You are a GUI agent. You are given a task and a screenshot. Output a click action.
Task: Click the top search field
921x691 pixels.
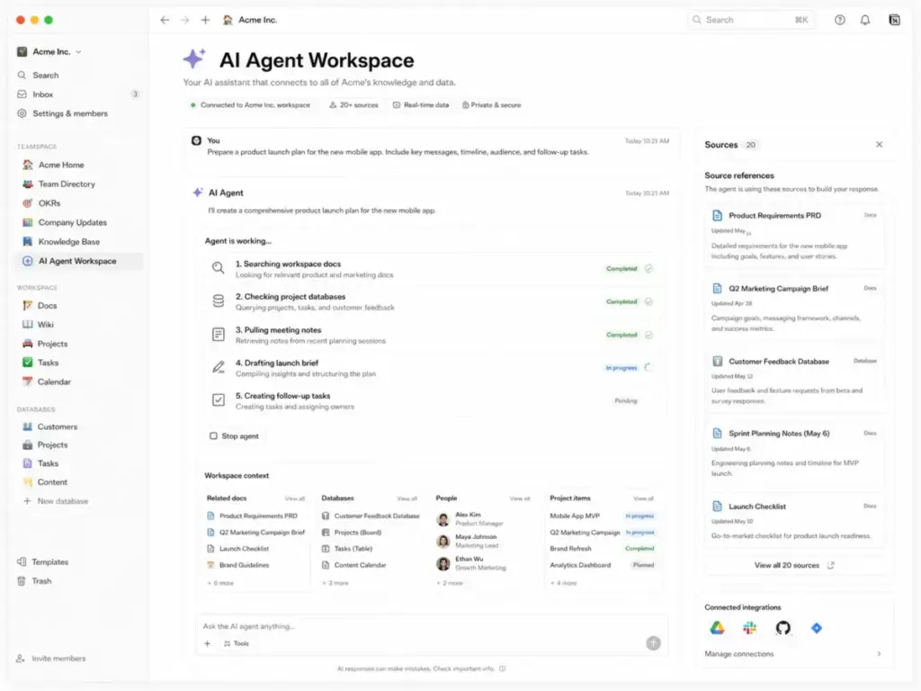tap(751, 20)
